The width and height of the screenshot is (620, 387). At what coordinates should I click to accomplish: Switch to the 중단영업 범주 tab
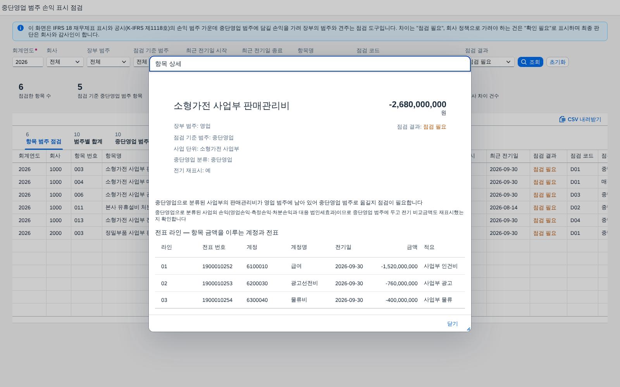click(132, 138)
